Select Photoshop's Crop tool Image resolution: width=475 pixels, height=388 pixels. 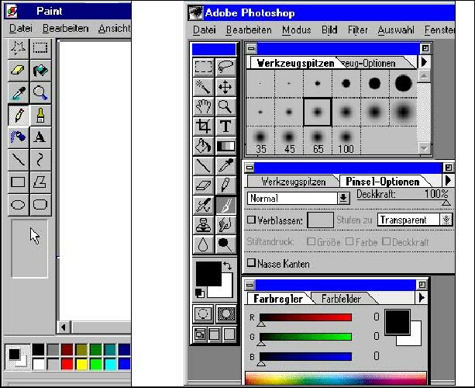coord(203,126)
